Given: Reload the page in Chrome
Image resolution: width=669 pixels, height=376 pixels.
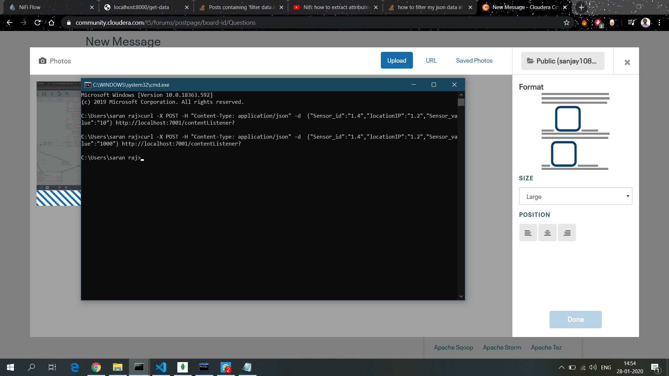Looking at the screenshot, I should [x=37, y=22].
